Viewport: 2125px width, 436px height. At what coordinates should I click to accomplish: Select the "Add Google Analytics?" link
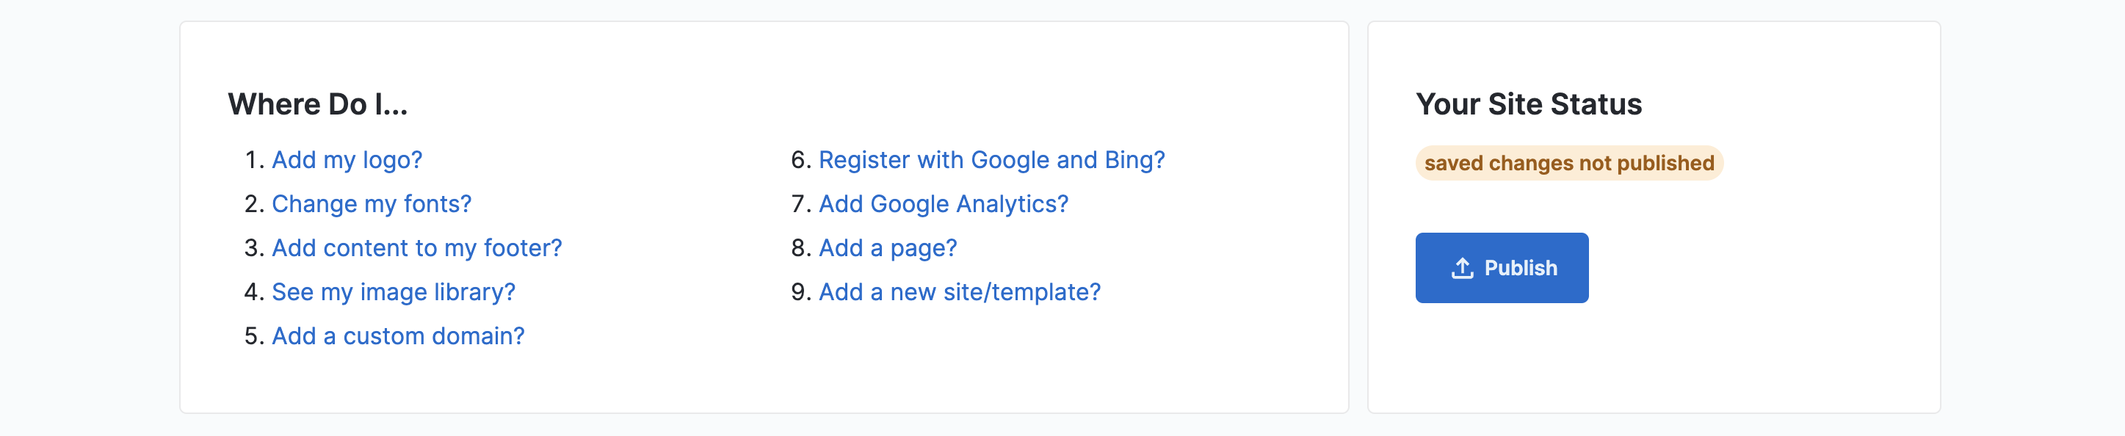coord(943,203)
